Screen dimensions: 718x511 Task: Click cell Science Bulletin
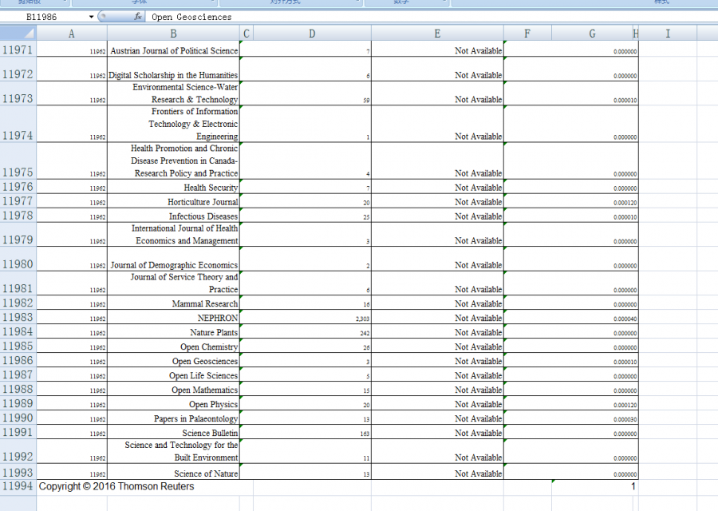click(174, 432)
